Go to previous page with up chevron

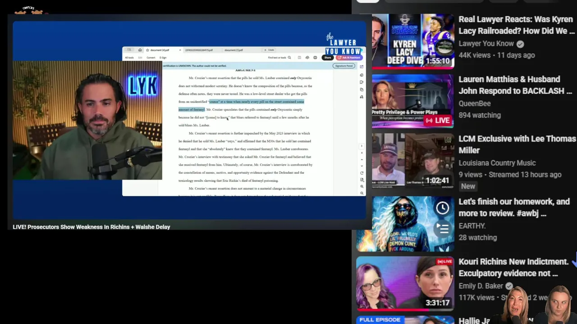362,160
